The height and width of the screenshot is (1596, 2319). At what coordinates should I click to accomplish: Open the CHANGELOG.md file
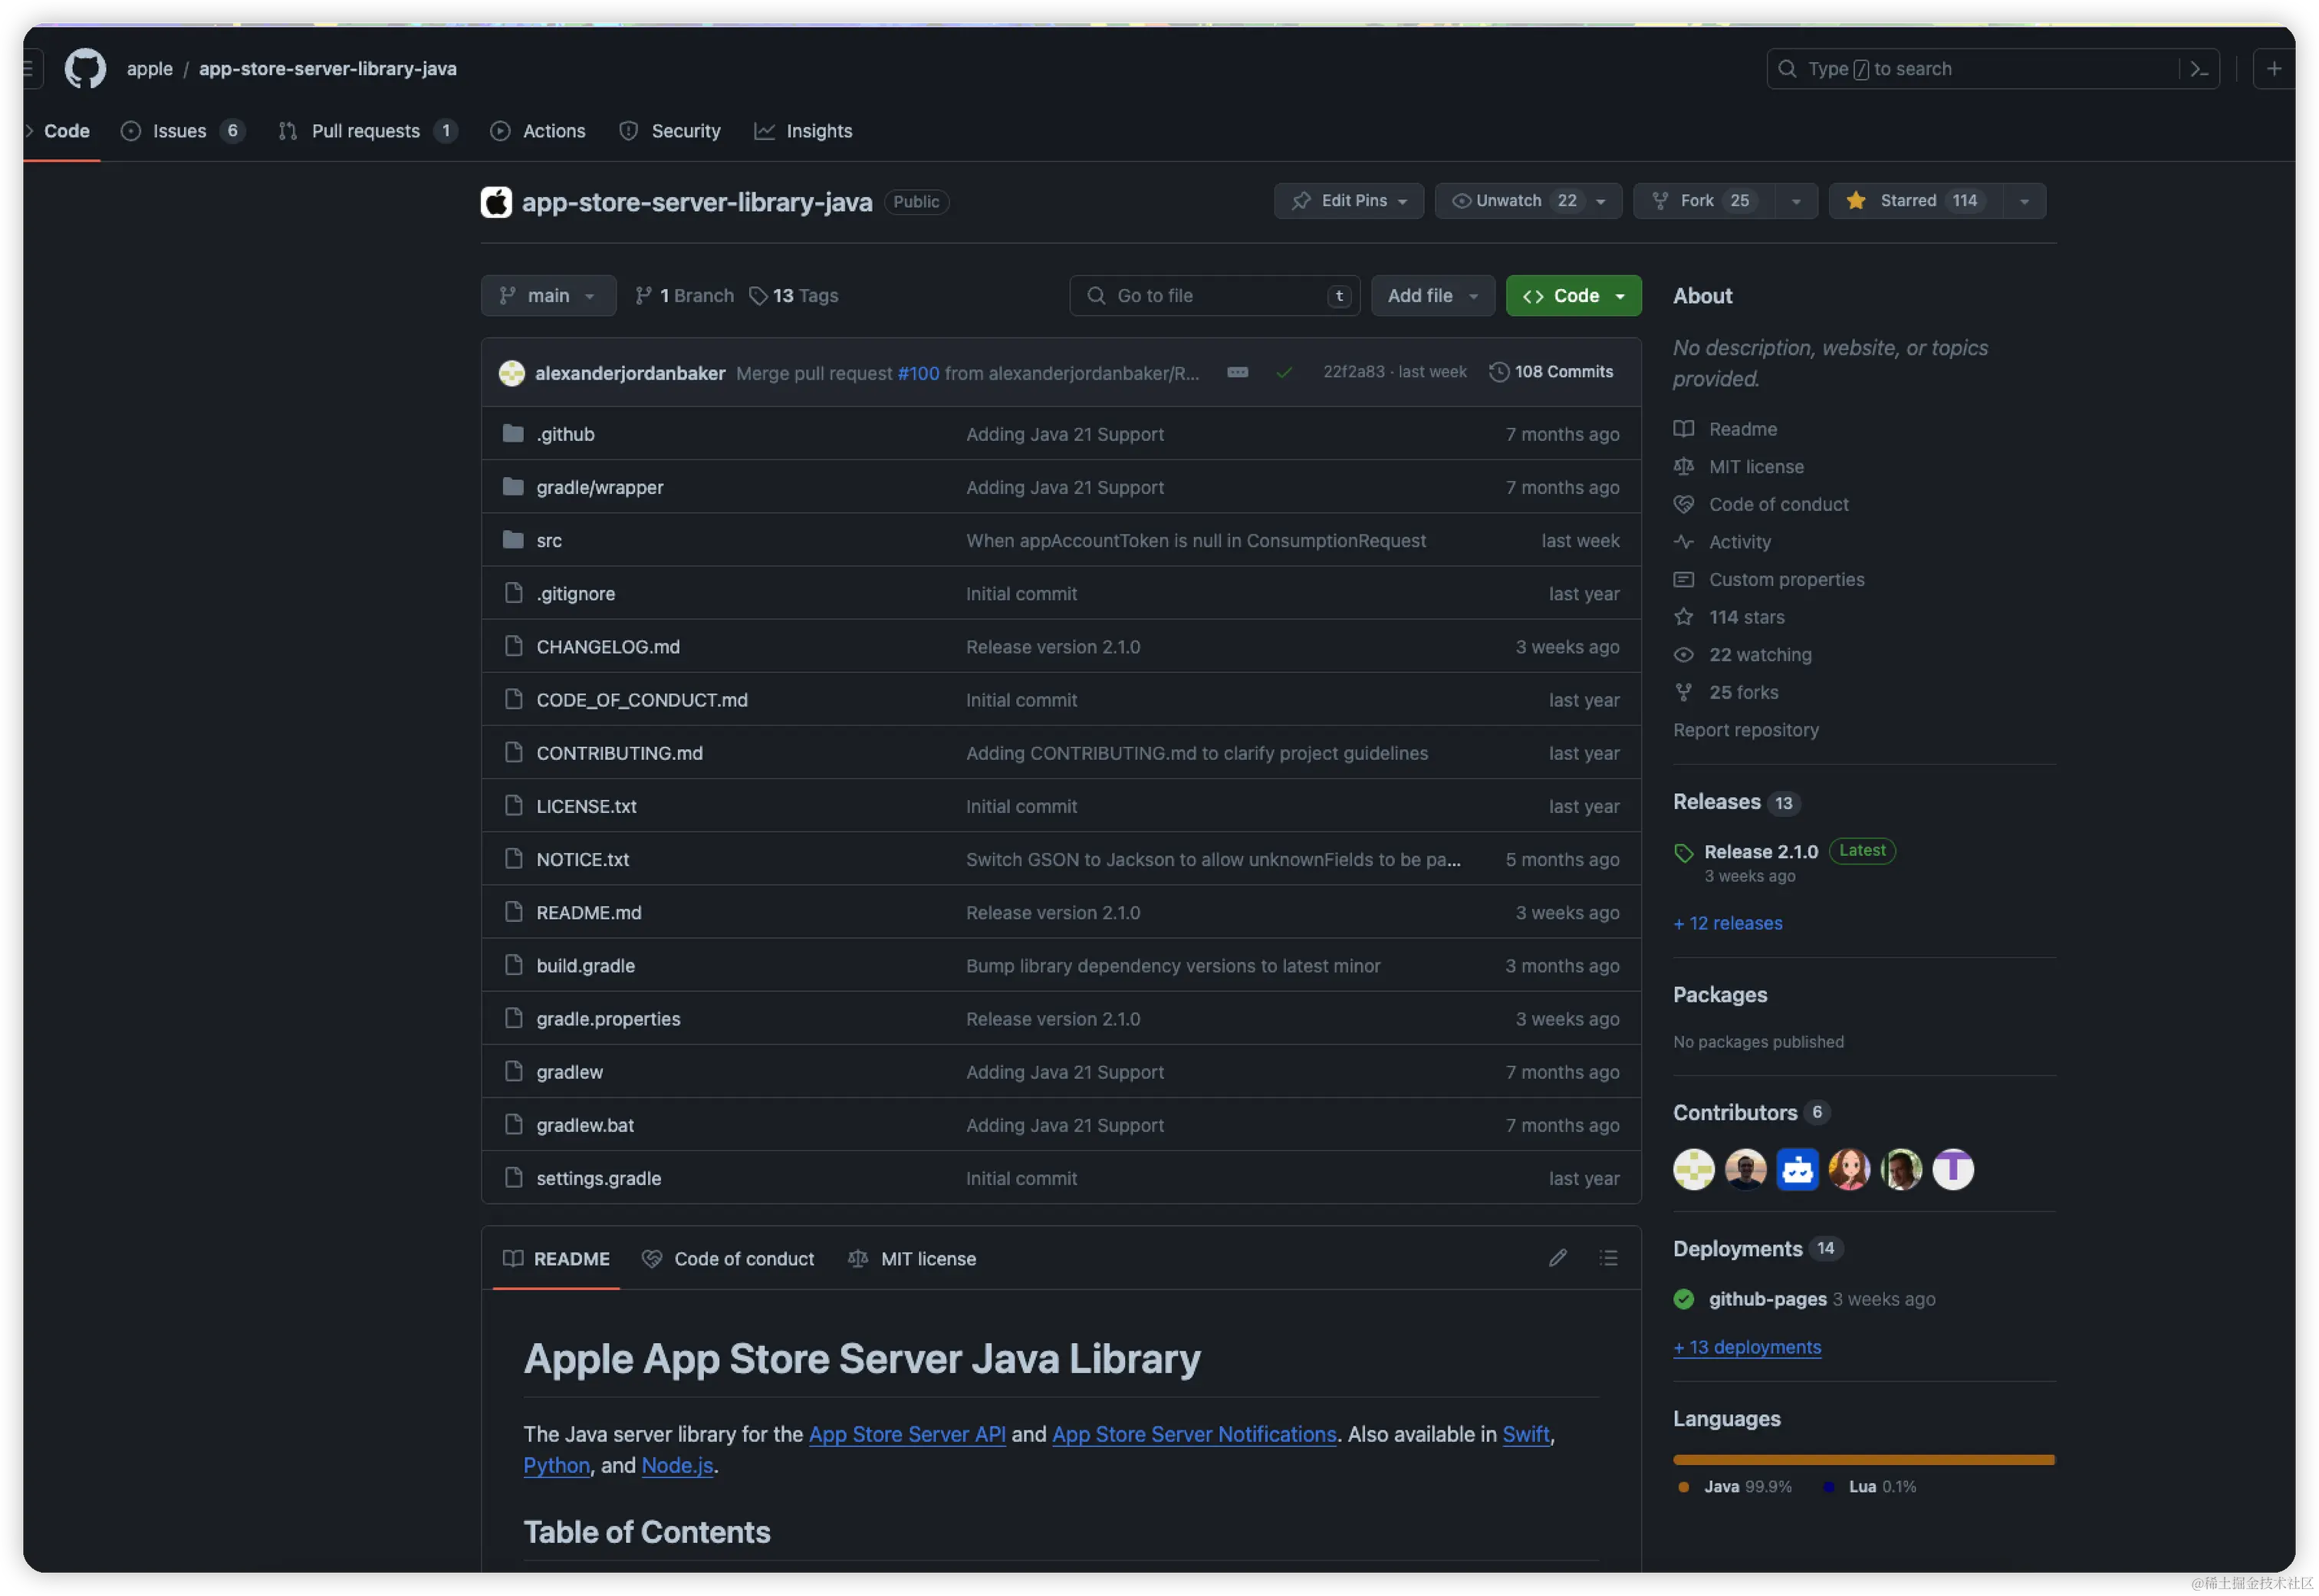click(608, 647)
